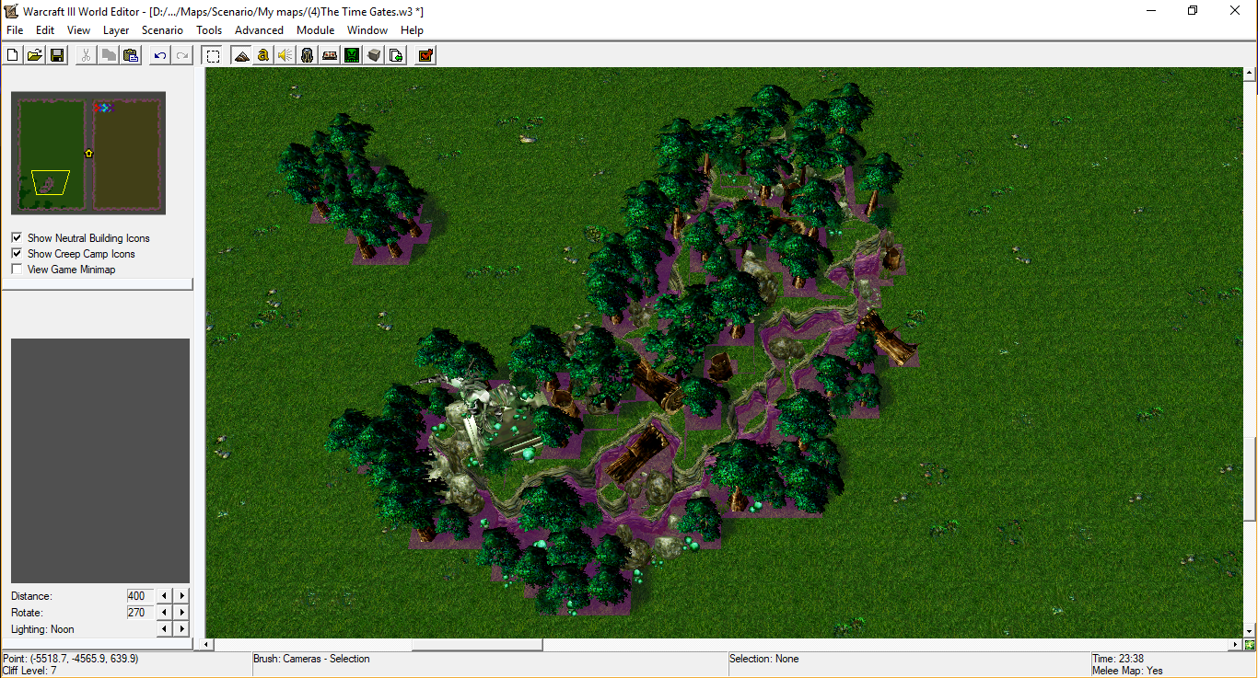Open the Terrain Editor module
This screenshot has width=1258, height=678.
[241, 55]
